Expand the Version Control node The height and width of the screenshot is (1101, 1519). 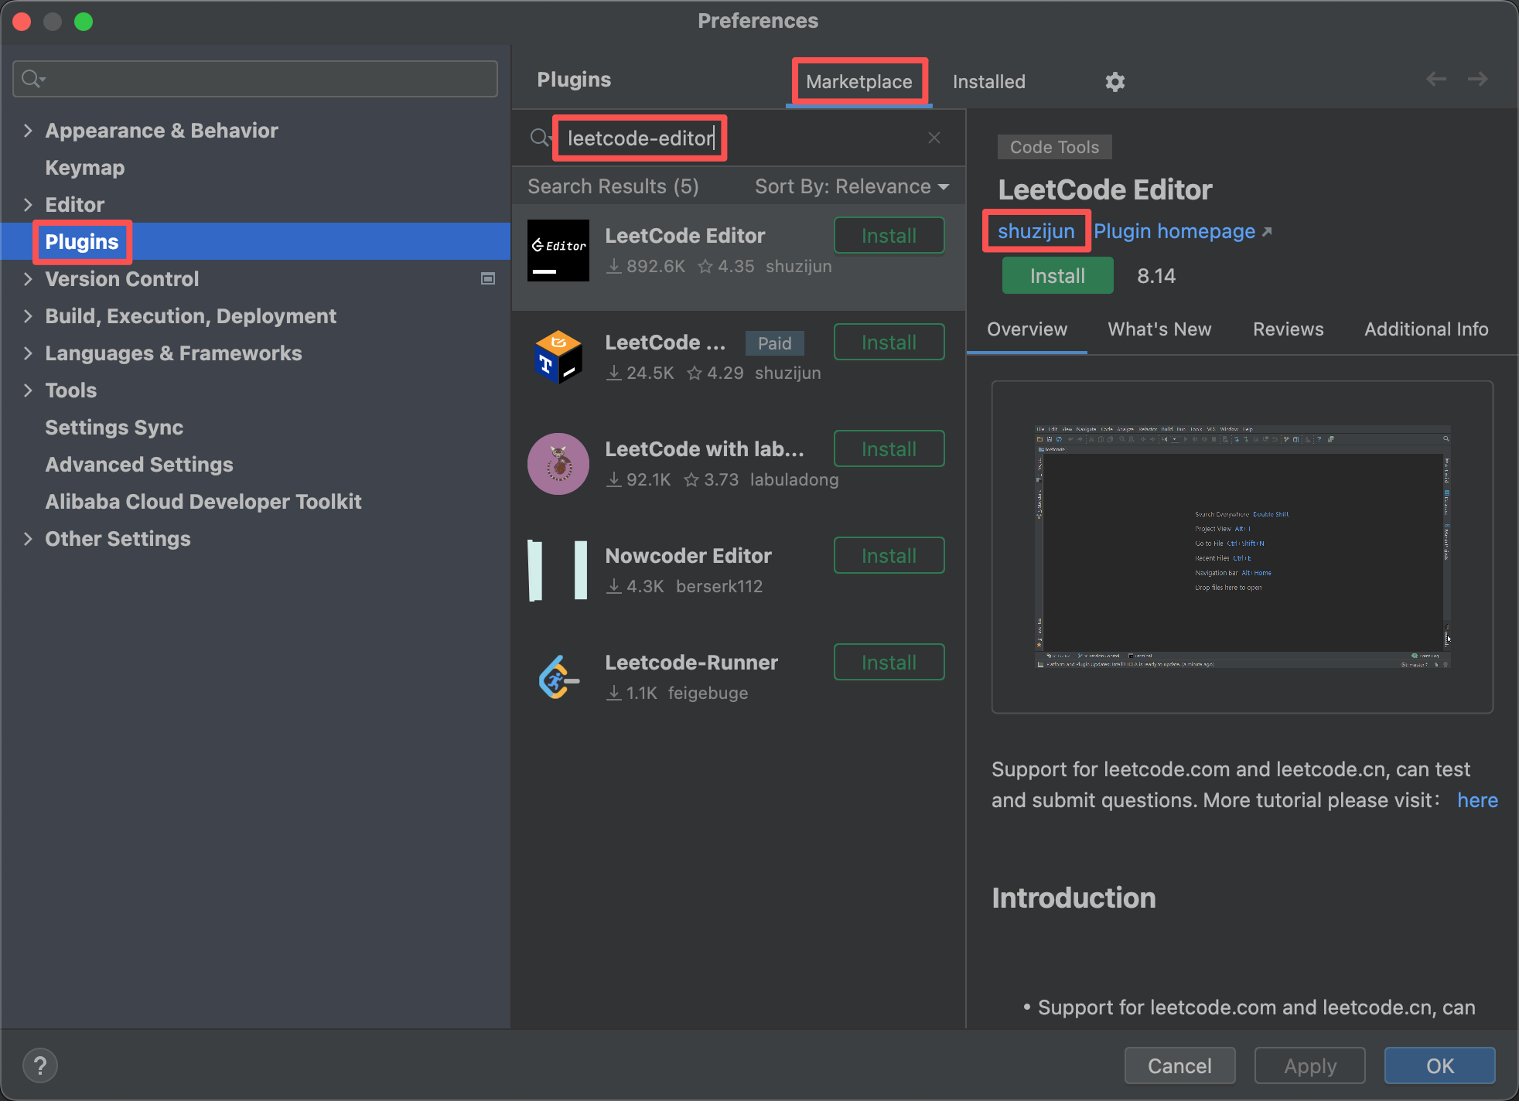(x=28, y=278)
